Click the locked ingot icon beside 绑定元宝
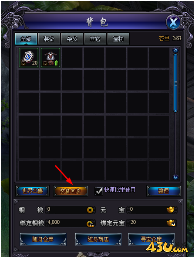 (171, 223)
